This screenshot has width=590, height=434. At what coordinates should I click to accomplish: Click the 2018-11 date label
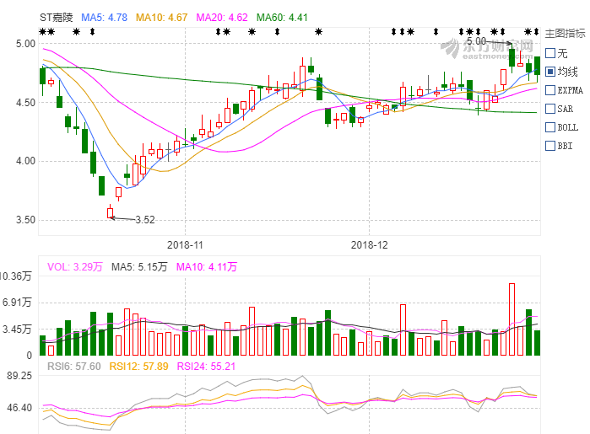(x=186, y=245)
